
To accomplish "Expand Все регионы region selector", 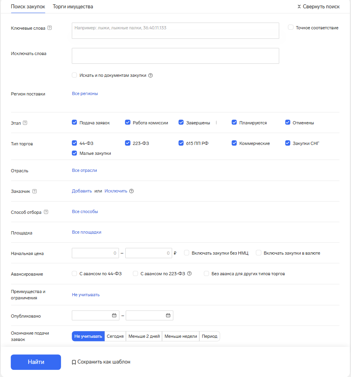I will click(x=85, y=93).
